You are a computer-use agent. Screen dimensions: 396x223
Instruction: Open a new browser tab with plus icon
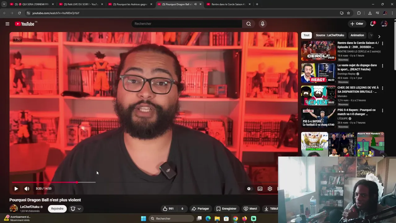pos(257,4)
